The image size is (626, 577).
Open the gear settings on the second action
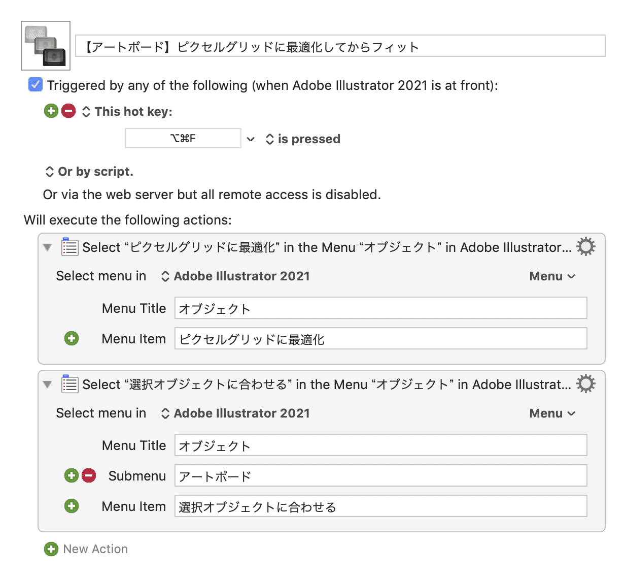point(586,384)
